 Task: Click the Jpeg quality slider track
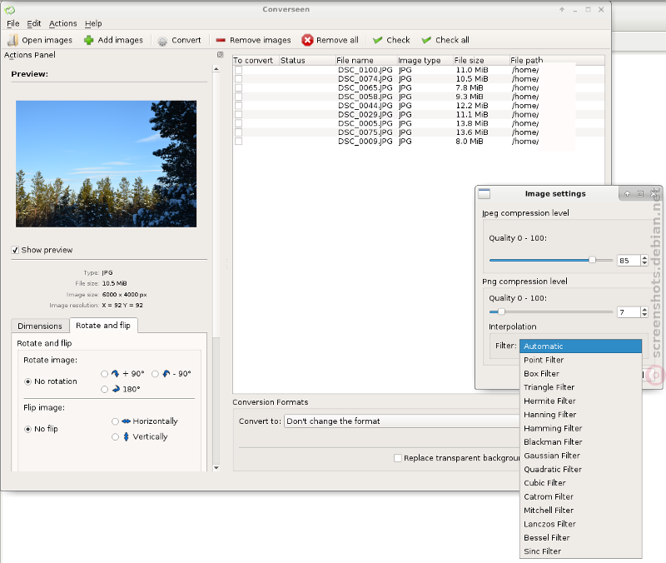click(551, 260)
